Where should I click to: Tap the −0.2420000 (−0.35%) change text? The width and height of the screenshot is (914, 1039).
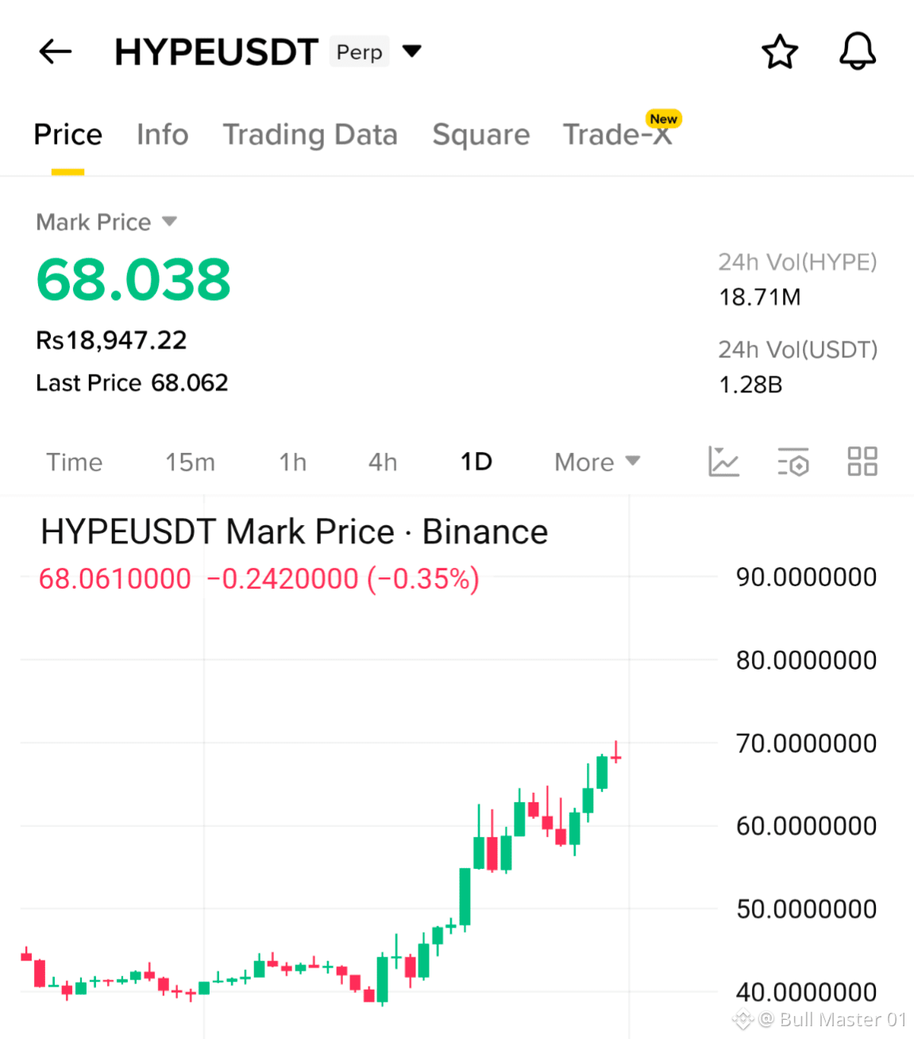[x=343, y=579]
